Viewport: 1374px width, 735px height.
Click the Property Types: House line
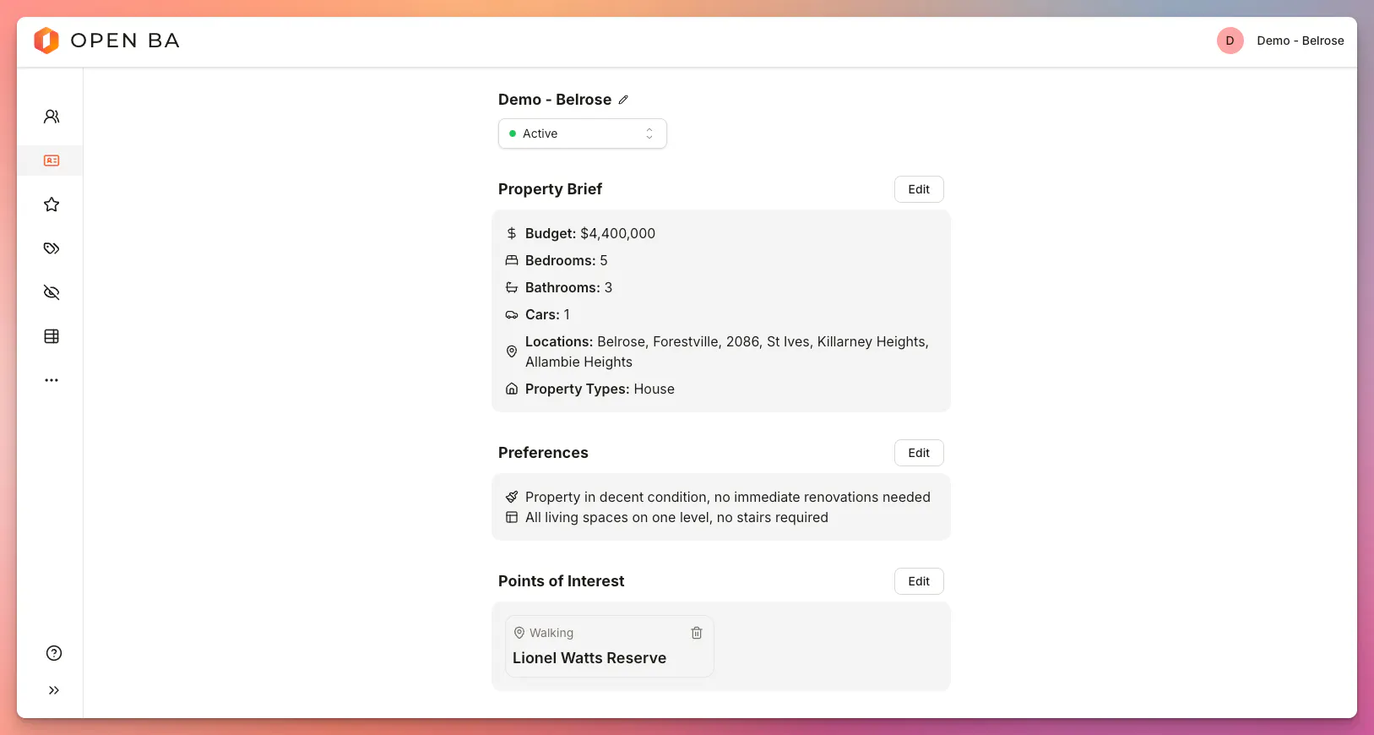click(600, 389)
